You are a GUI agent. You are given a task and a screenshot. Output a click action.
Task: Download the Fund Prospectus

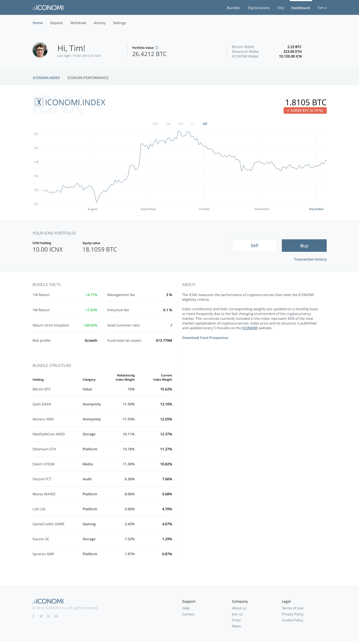pos(205,338)
